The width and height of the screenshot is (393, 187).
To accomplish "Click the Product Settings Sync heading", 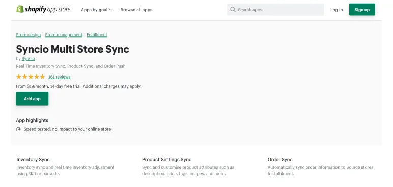I will (x=166, y=159).
